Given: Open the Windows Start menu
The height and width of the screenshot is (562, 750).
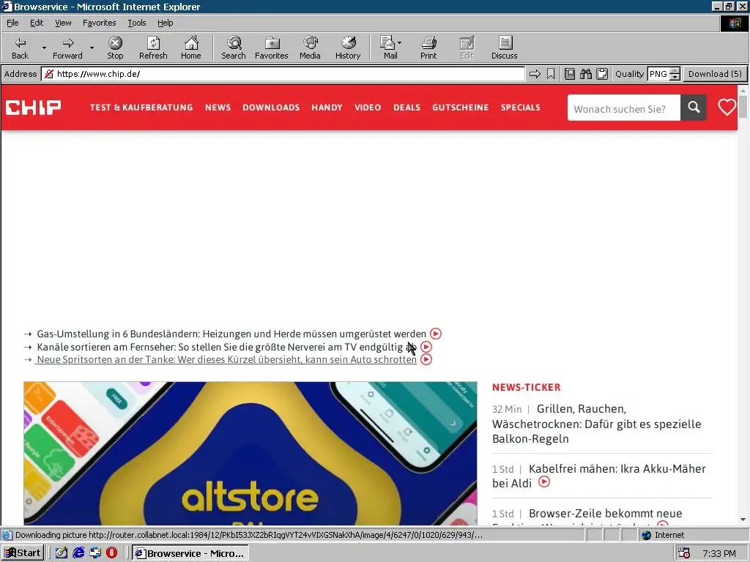Looking at the screenshot, I should click(23, 553).
